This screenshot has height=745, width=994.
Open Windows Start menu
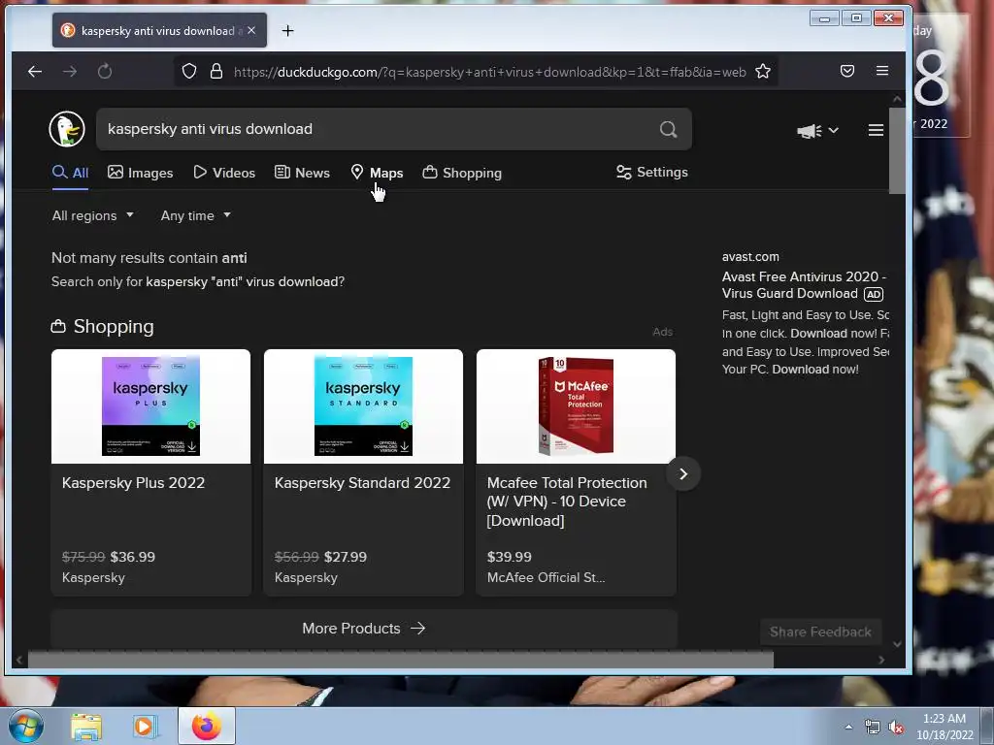click(x=26, y=726)
